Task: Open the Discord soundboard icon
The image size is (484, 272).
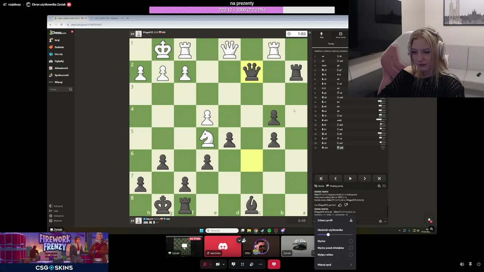Action: pos(251,264)
